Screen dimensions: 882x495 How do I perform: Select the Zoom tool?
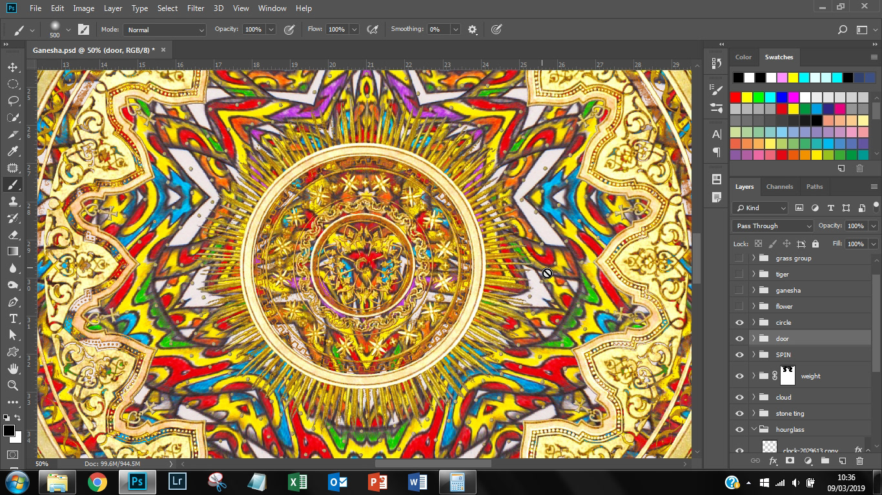[x=12, y=385]
